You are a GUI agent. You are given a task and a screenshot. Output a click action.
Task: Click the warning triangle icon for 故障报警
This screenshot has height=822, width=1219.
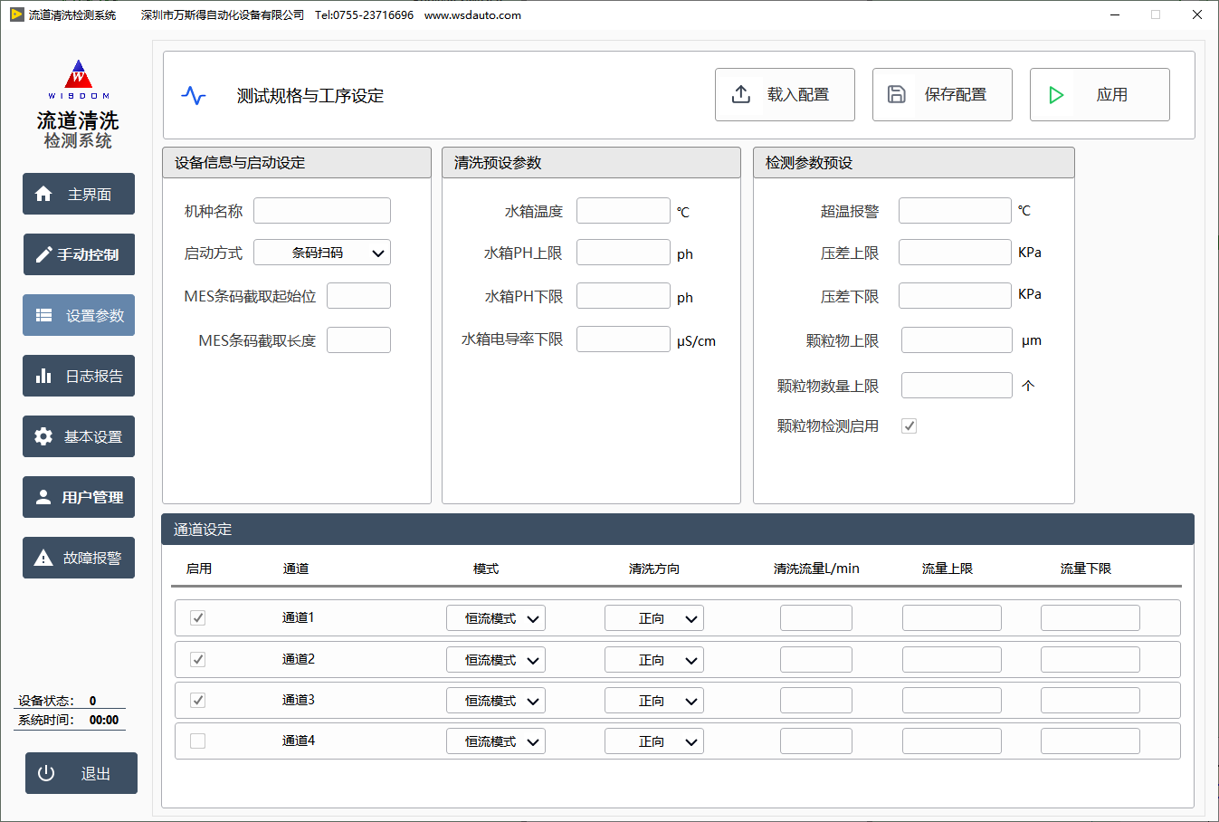coord(43,558)
